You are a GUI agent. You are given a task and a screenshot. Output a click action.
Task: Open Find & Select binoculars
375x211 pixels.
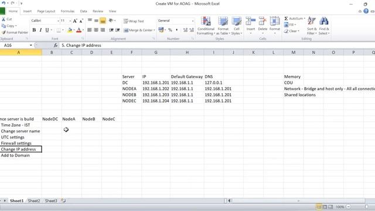tap(324, 26)
